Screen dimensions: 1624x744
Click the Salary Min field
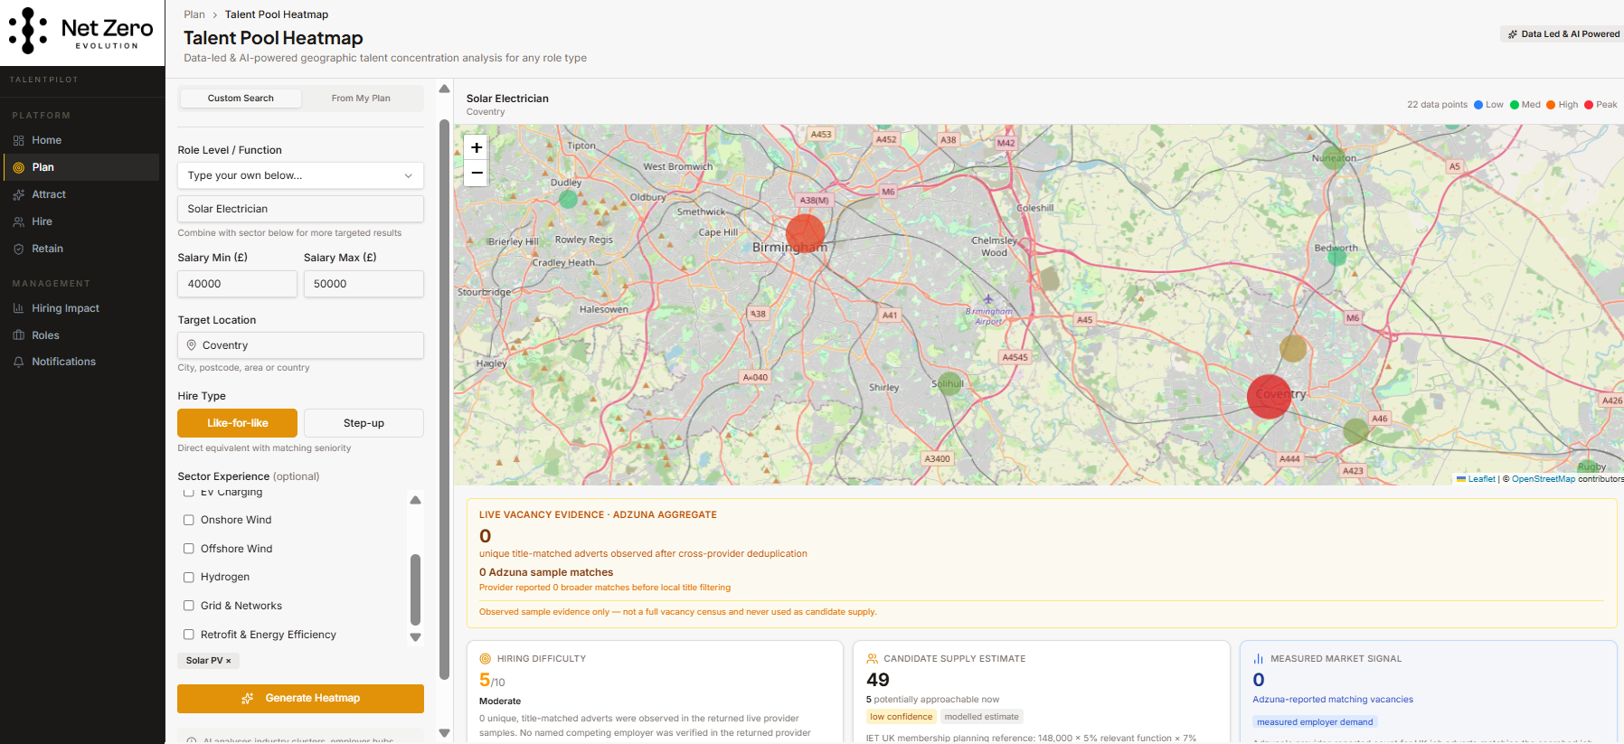coord(237,284)
